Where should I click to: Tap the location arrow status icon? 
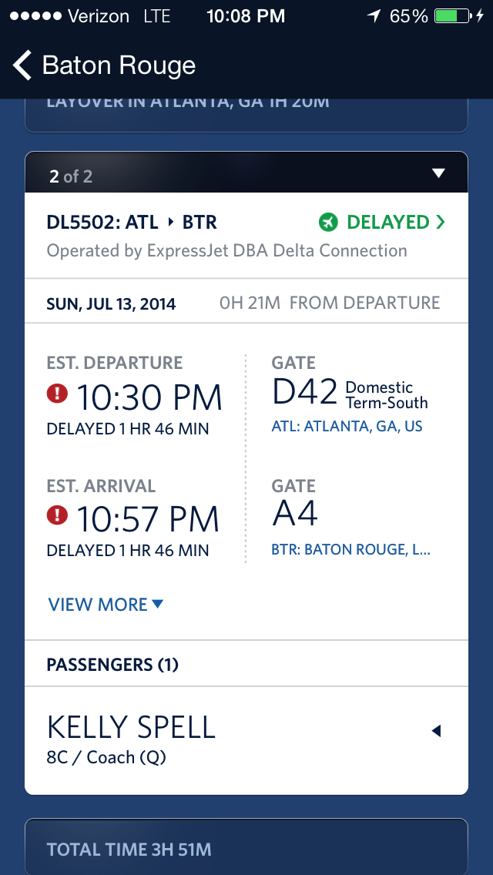pos(374,15)
